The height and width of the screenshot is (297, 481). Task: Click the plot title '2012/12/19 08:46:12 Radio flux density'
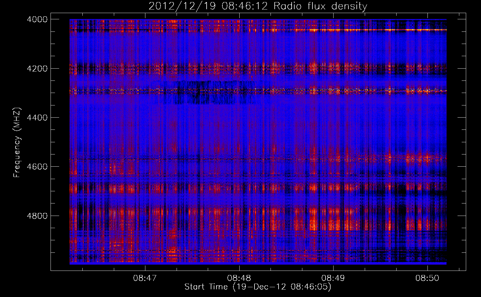(x=258, y=6)
